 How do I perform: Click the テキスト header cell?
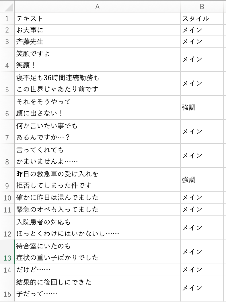pyautogui.click(x=97, y=19)
